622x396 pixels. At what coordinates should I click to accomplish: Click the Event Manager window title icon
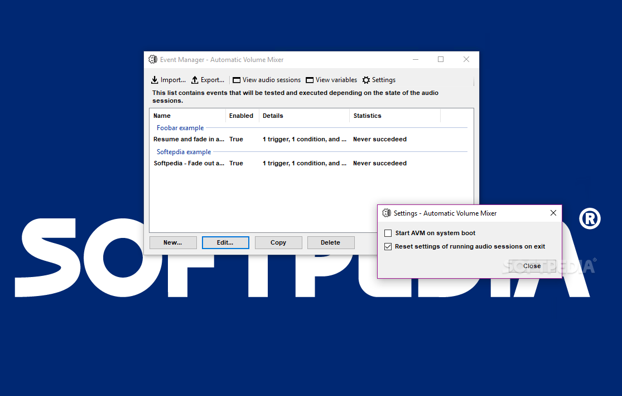click(152, 59)
